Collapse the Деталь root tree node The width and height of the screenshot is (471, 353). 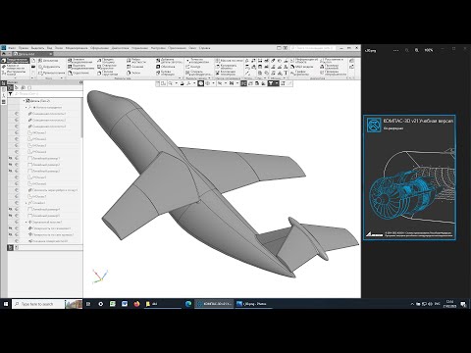point(24,101)
